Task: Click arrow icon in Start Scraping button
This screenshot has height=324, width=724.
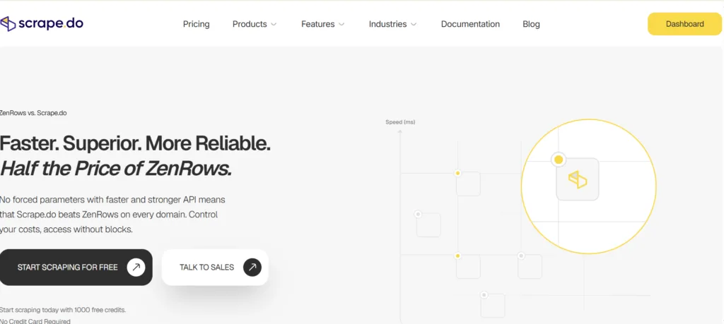Action: 136,268
